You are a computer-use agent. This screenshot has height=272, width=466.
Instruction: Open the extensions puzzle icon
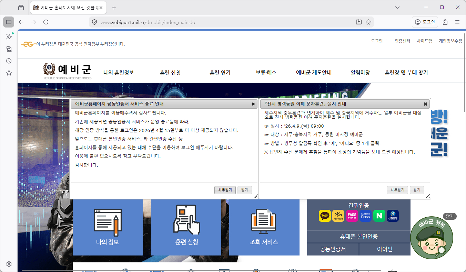(445, 22)
